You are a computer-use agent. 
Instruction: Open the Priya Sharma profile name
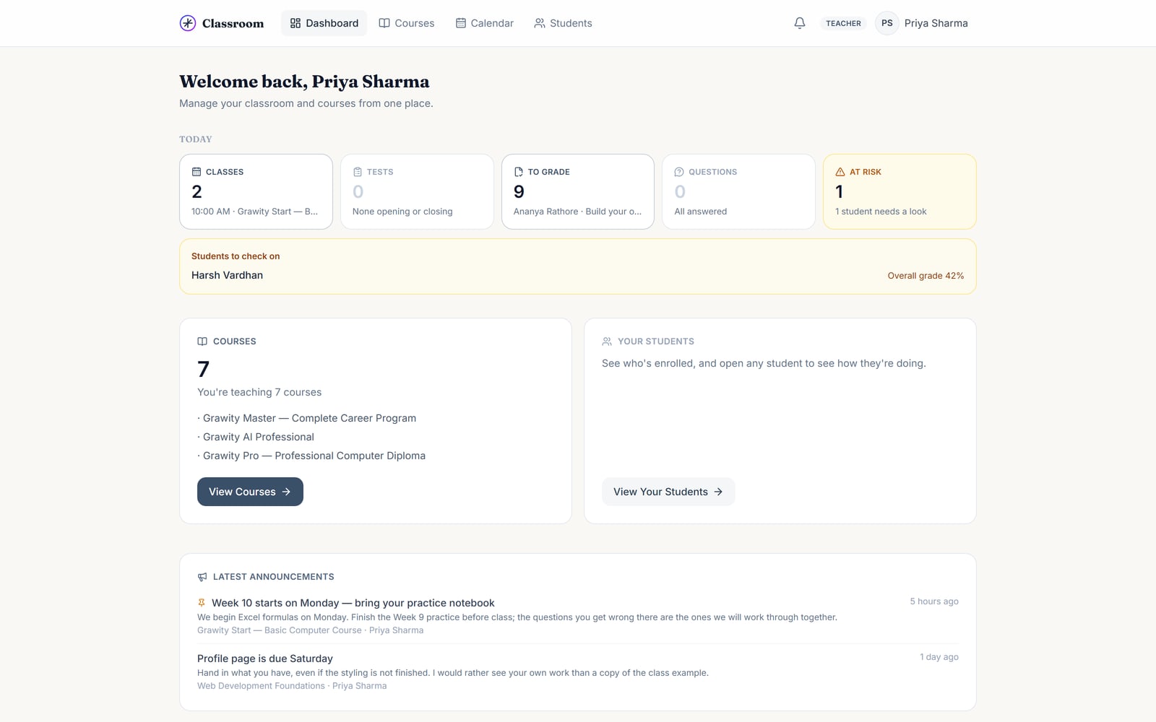[x=936, y=23]
